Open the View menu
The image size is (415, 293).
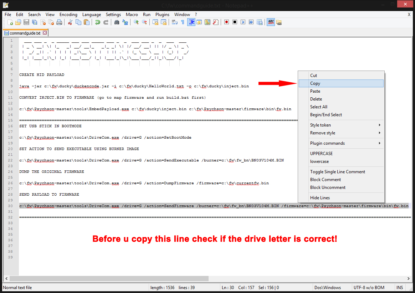click(x=50, y=15)
